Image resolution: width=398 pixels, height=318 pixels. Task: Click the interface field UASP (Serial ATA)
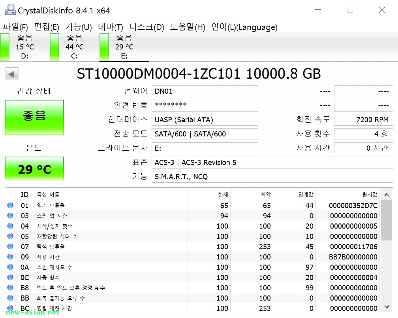click(205, 120)
